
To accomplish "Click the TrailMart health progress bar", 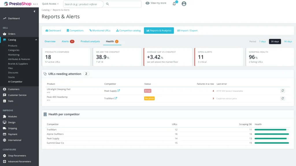I will pos(272,130).
